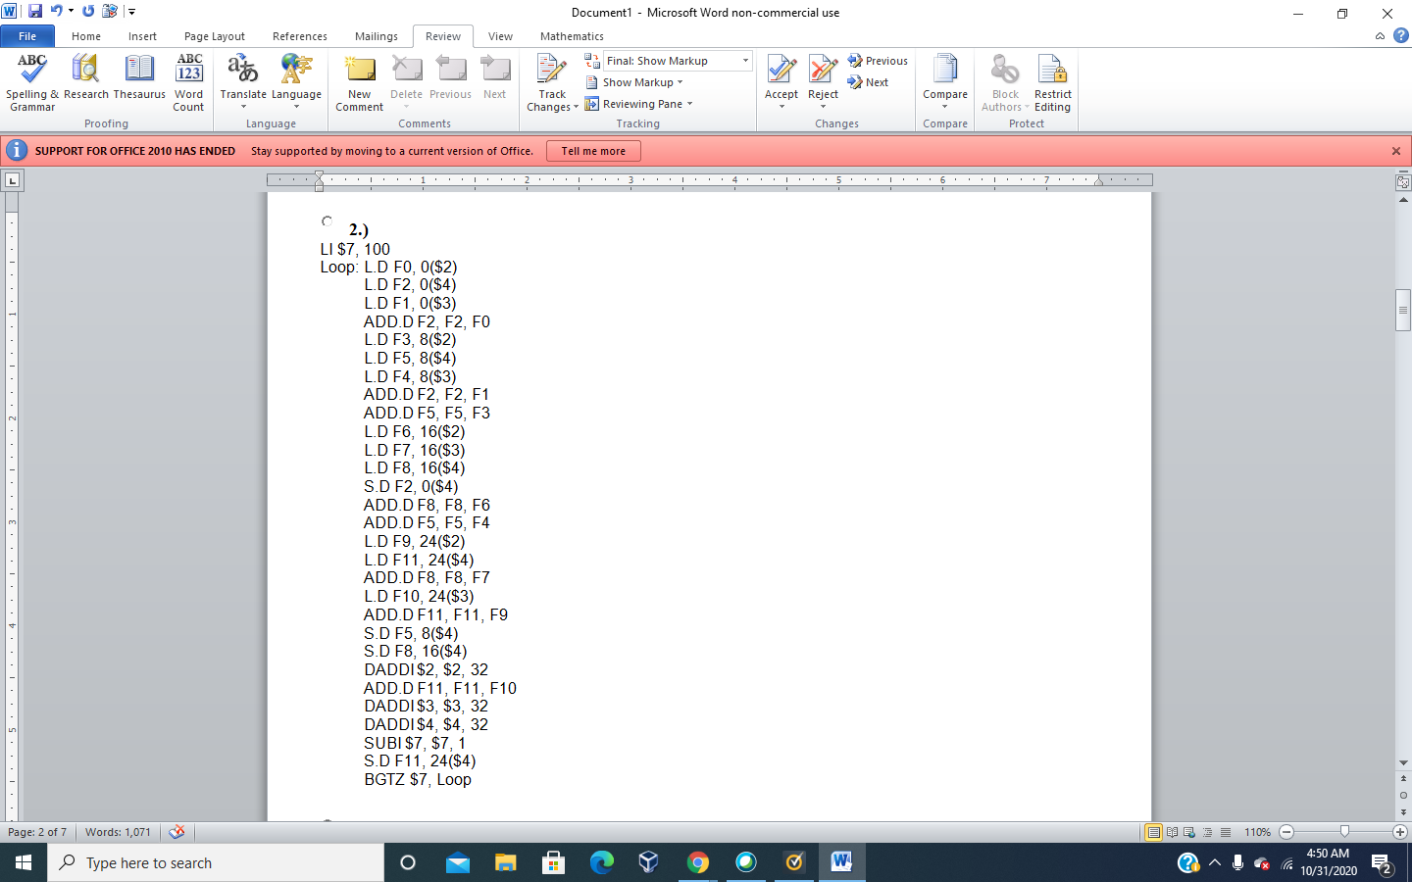Click in the Type here to search box
The width and height of the screenshot is (1412, 882).
click(216, 862)
